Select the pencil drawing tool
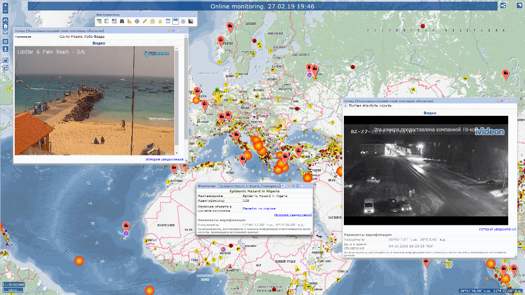The image size is (525, 295). pos(145,21)
